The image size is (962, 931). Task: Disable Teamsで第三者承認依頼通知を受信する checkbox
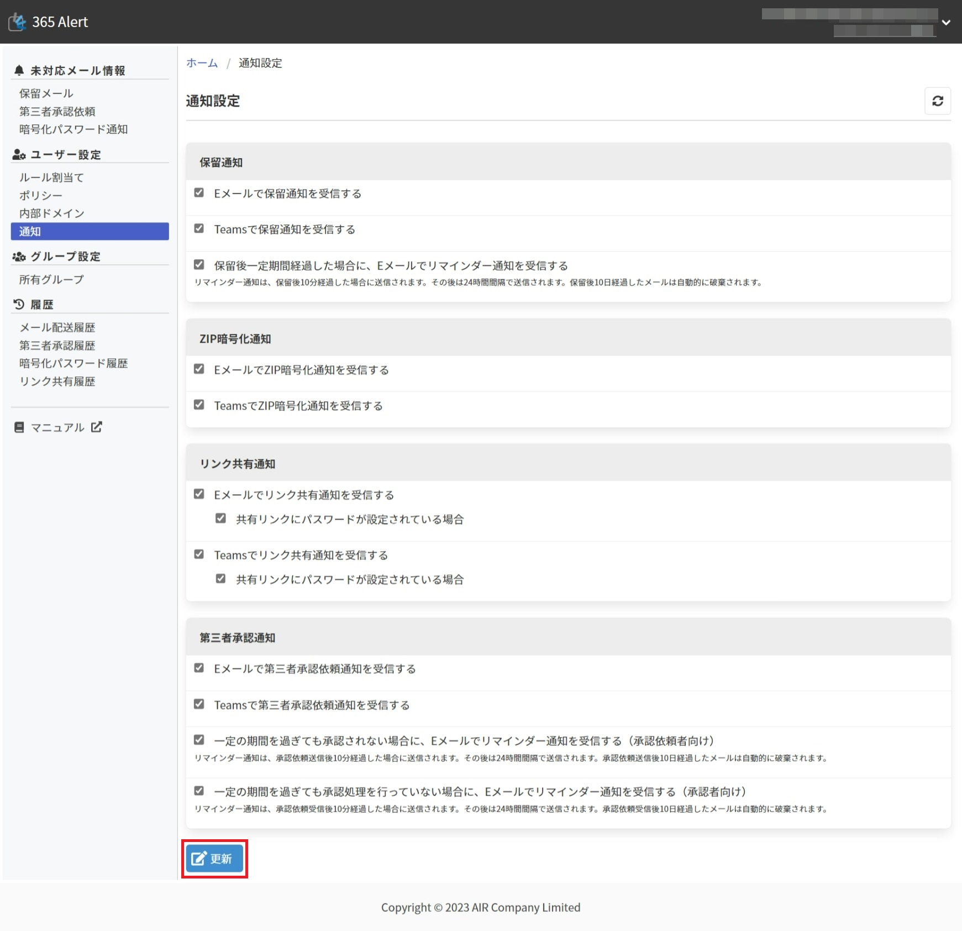click(199, 704)
